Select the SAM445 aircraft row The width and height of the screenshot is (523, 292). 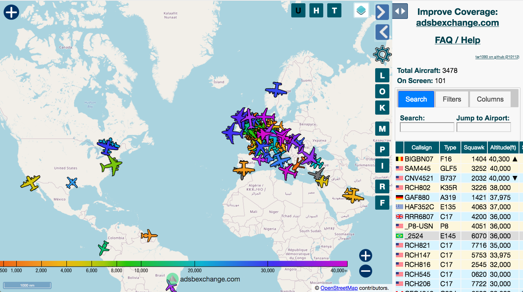click(459, 168)
